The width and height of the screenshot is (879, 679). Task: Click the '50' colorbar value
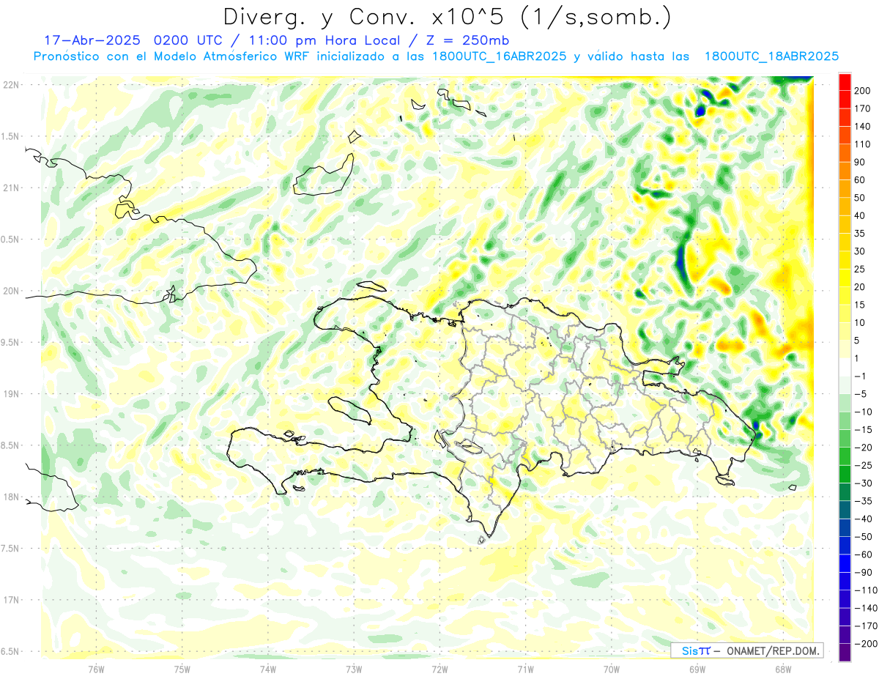point(860,198)
